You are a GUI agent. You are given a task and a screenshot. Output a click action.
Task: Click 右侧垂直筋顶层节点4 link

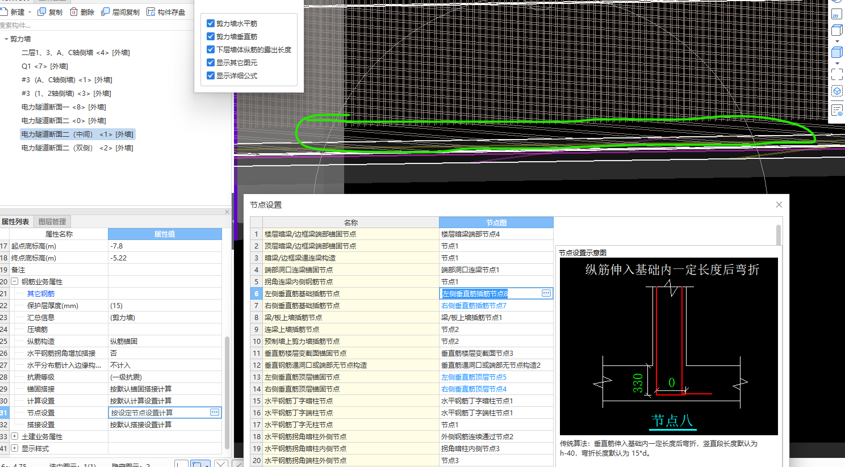(x=474, y=389)
